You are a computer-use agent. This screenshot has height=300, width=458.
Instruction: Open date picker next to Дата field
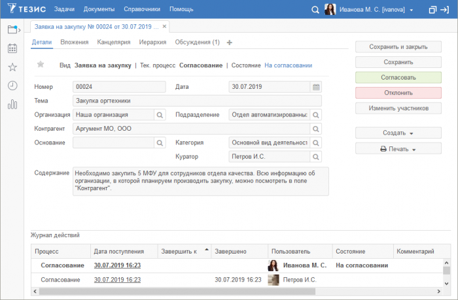tap(316, 87)
